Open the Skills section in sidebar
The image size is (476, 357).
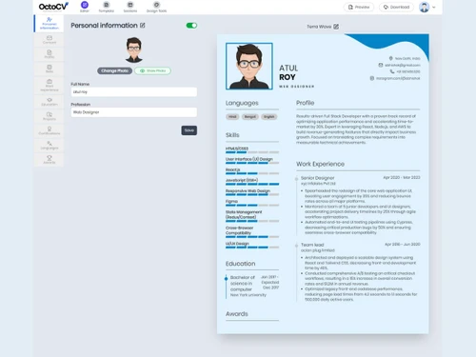pos(50,69)
